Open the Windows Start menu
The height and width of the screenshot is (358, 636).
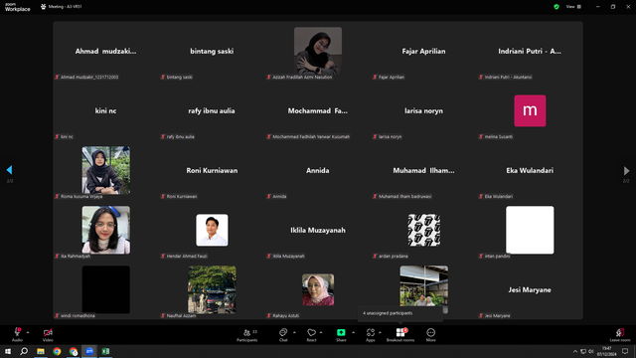click(8, 351)
